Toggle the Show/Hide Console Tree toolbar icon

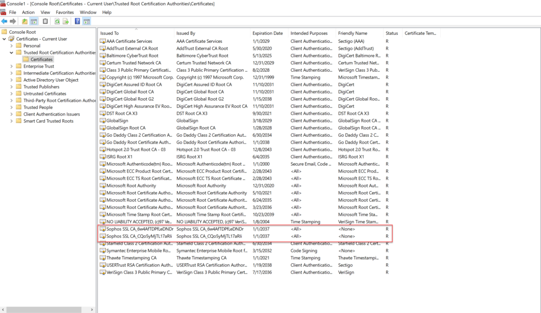coord(34,21)
